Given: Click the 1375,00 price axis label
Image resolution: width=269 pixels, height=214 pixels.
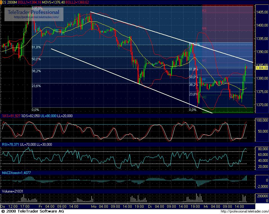Looking at the screenshot, I should (x=262, y=92).
